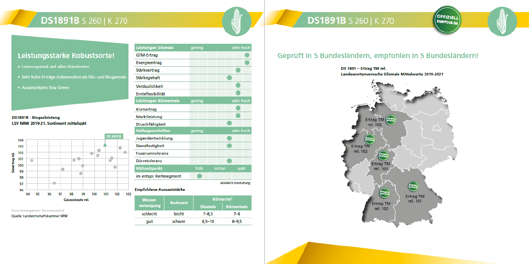Click the 'Empfohlene Aussaatstärke' table title
This screenshot has width=529, height=264.
[160, 189]
